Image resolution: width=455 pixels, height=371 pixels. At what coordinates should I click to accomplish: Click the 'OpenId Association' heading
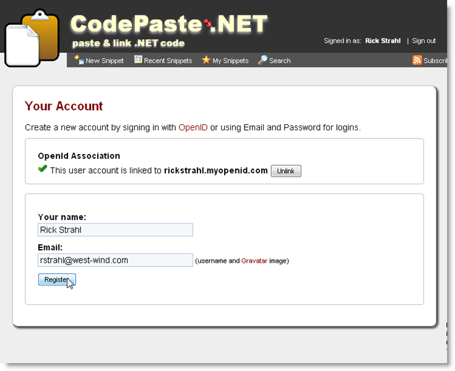point(79,156)
